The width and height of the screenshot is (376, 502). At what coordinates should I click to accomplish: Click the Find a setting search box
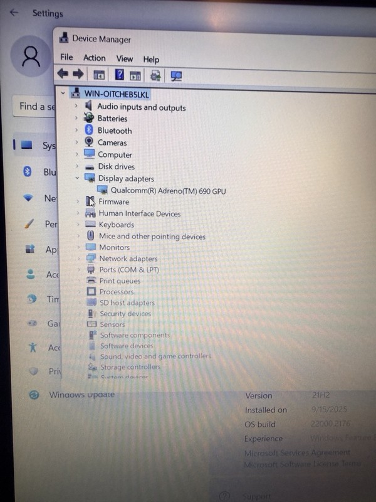coord(34,106)
